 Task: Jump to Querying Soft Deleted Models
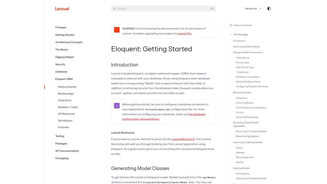251,178
